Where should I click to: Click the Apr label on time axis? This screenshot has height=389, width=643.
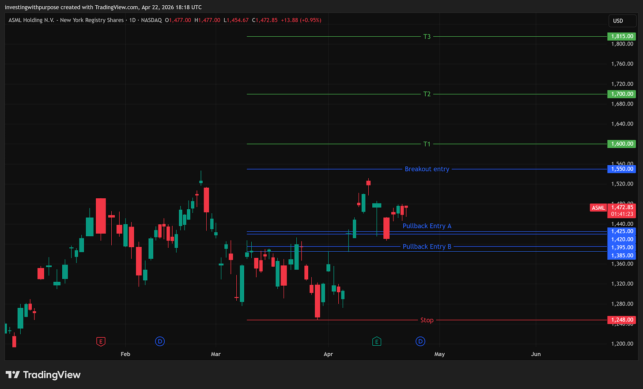coord(328,354)
